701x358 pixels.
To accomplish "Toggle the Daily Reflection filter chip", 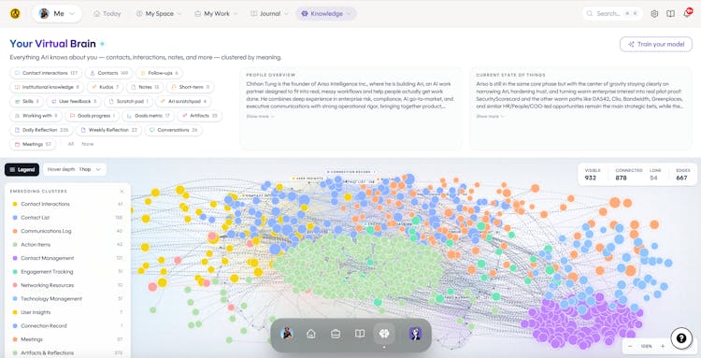I will 41,130.
